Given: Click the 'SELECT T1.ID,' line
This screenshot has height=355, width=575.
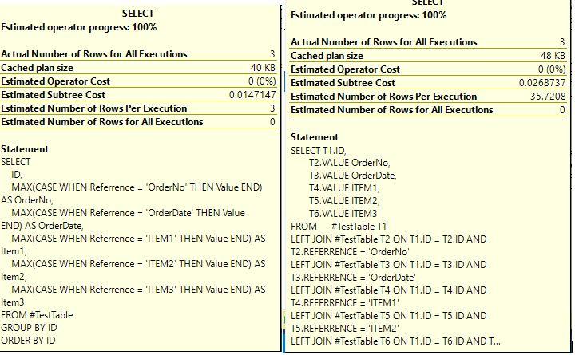Looking at the screenshot, I should pos(319,151).
